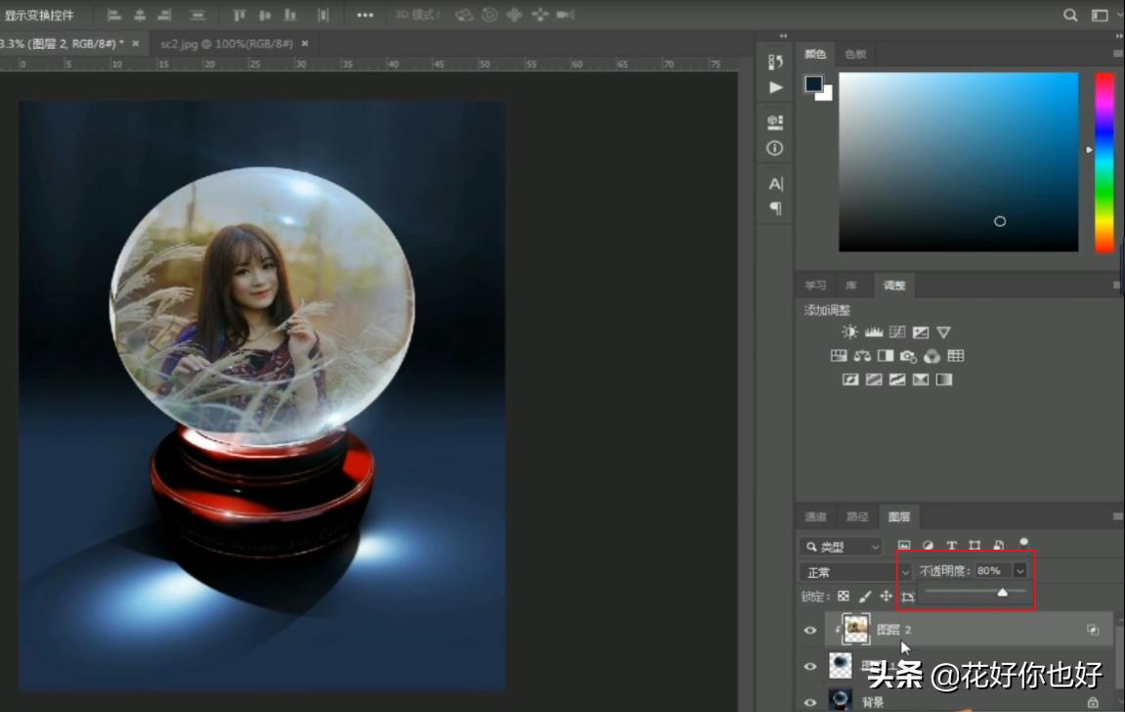This screenshot has height=712, width=1125.
Task: Enable the Lock transparent pixels option
Action: pos(843,597)
